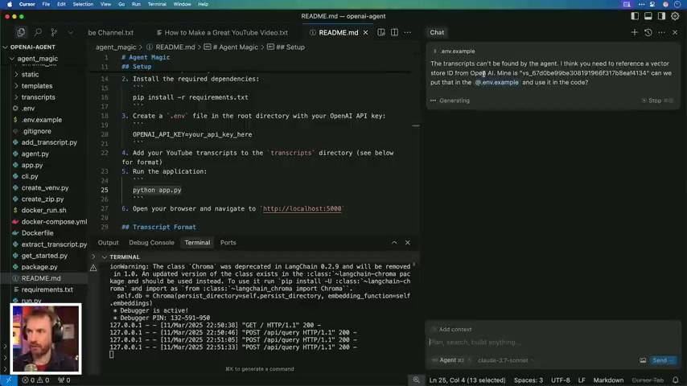Show chat history

[648, 32]
